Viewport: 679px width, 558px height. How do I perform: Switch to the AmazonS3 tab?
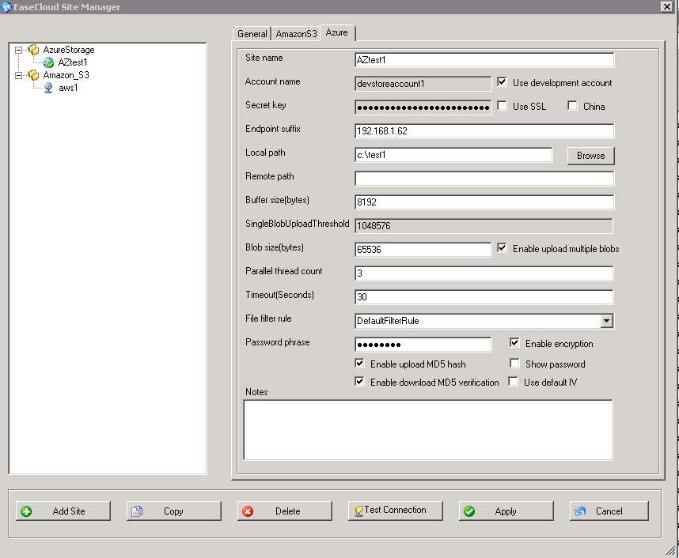tap(296, 34)
